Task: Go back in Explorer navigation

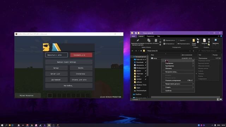Action: pyautogui.click(x=132, y=51)
